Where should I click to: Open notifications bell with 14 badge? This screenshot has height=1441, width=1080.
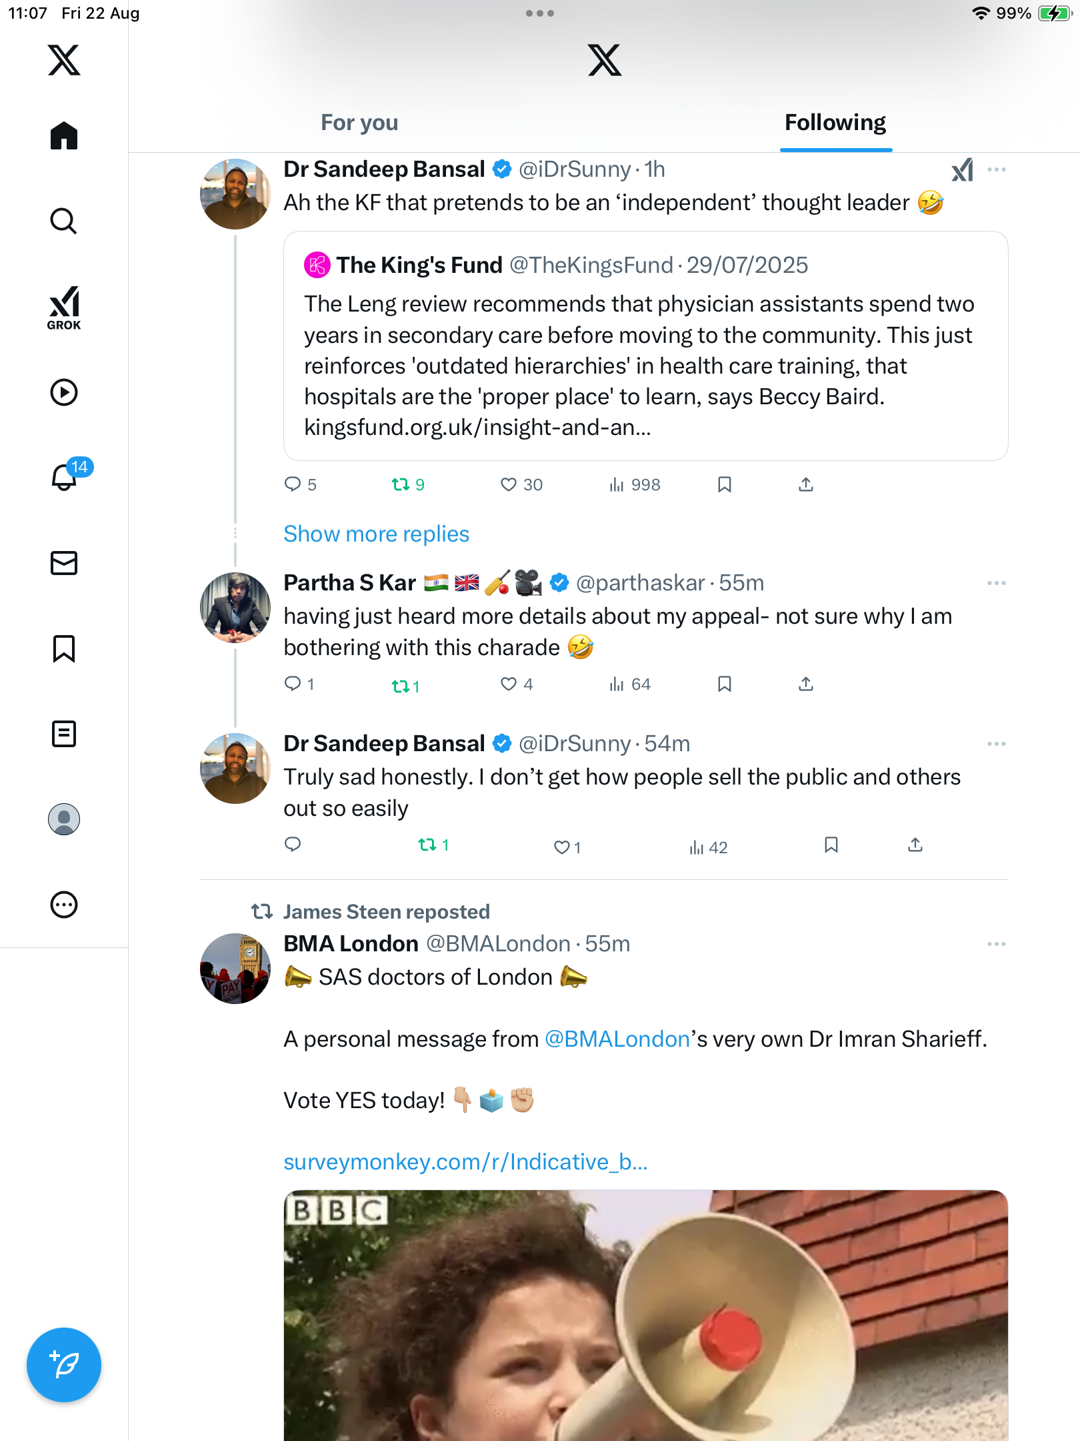(65, 477)
